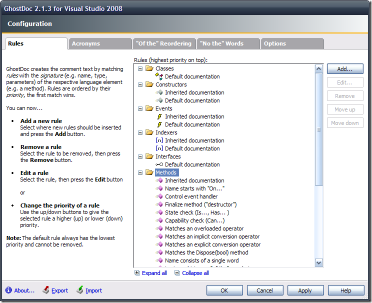Image resolution: width=372 pixels, height=303 pixels.
Task: Click the Move down button
Action: point(345,123)
